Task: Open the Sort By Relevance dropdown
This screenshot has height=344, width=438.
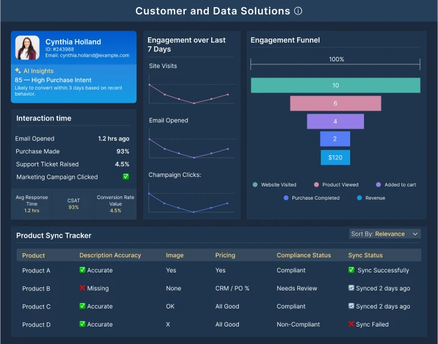Action: pyautogui.click(x=385, y=234)
